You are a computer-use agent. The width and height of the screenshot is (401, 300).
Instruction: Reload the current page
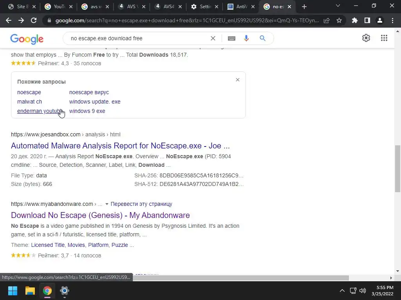coord(34,20)
